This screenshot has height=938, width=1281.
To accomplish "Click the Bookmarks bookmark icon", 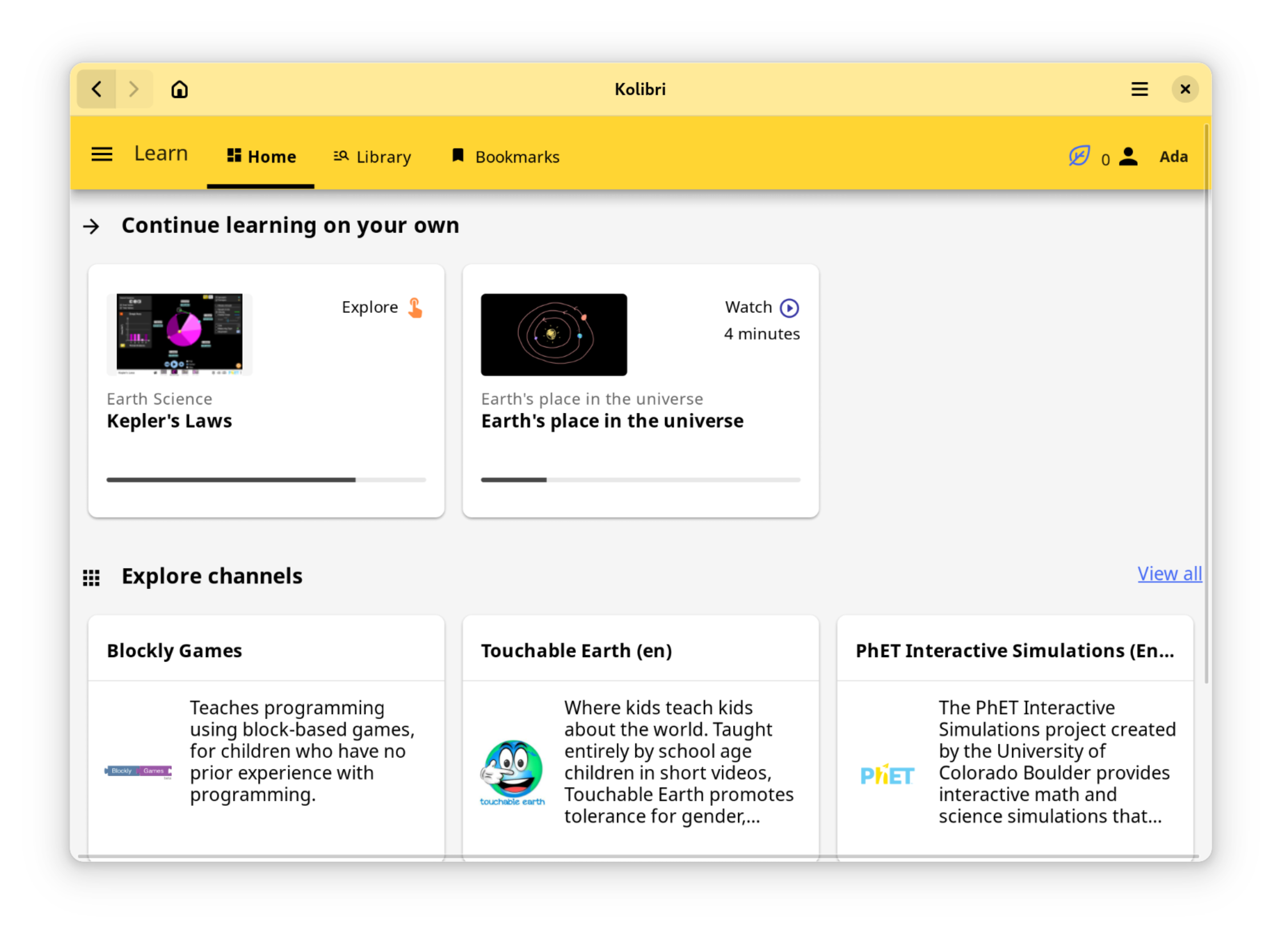I will [x=457, y=156].
